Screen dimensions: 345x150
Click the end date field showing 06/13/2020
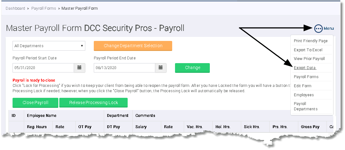tap(124, 68)
